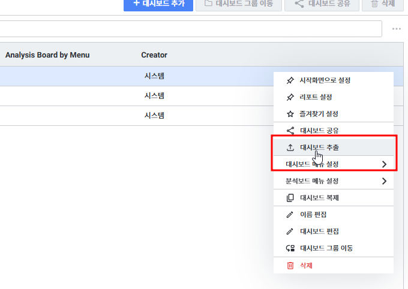Click the red trash icon in menu

tap(290, 265)
